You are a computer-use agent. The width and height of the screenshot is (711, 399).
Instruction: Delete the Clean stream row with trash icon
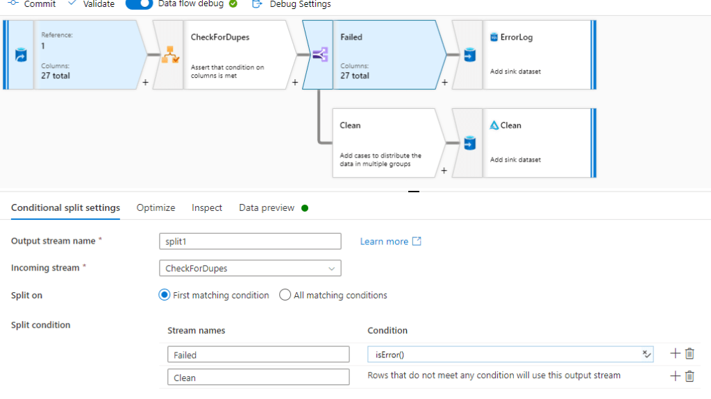(x=689, y=376)
